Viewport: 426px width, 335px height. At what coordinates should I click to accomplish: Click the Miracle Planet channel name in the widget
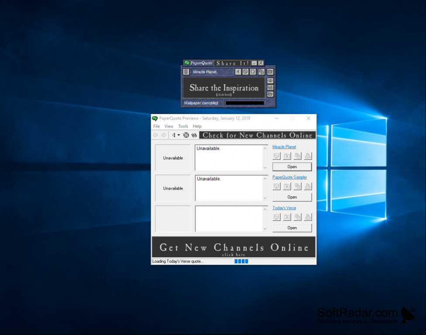pyautogui.click(x=205, y=72)
